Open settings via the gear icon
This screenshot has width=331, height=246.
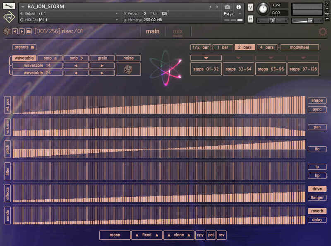[x=322, y=32]
